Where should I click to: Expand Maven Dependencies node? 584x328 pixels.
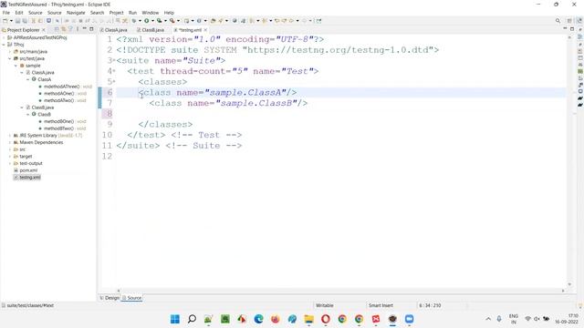10,142
